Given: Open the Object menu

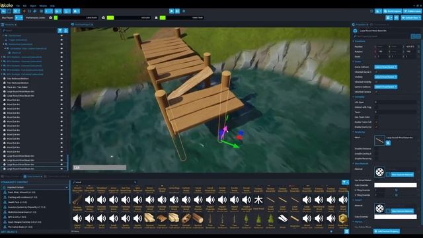Looking at the screenshot, I should tap(33, 6).
